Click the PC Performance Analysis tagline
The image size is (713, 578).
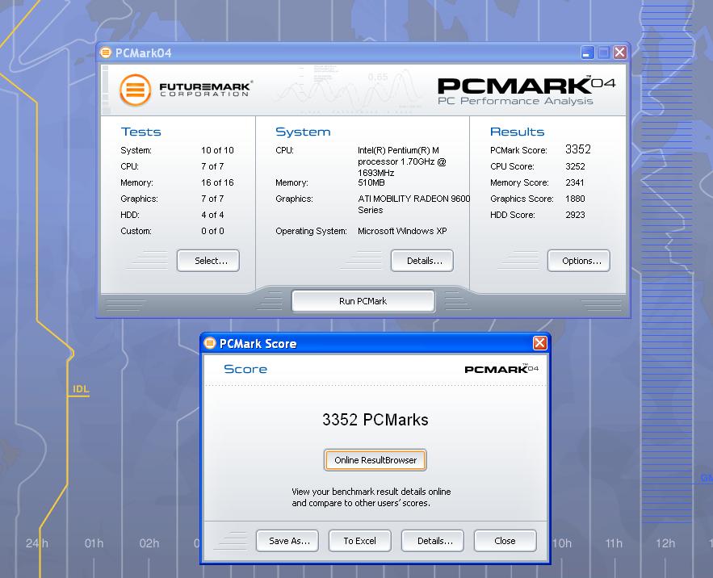tap(515, 101)
